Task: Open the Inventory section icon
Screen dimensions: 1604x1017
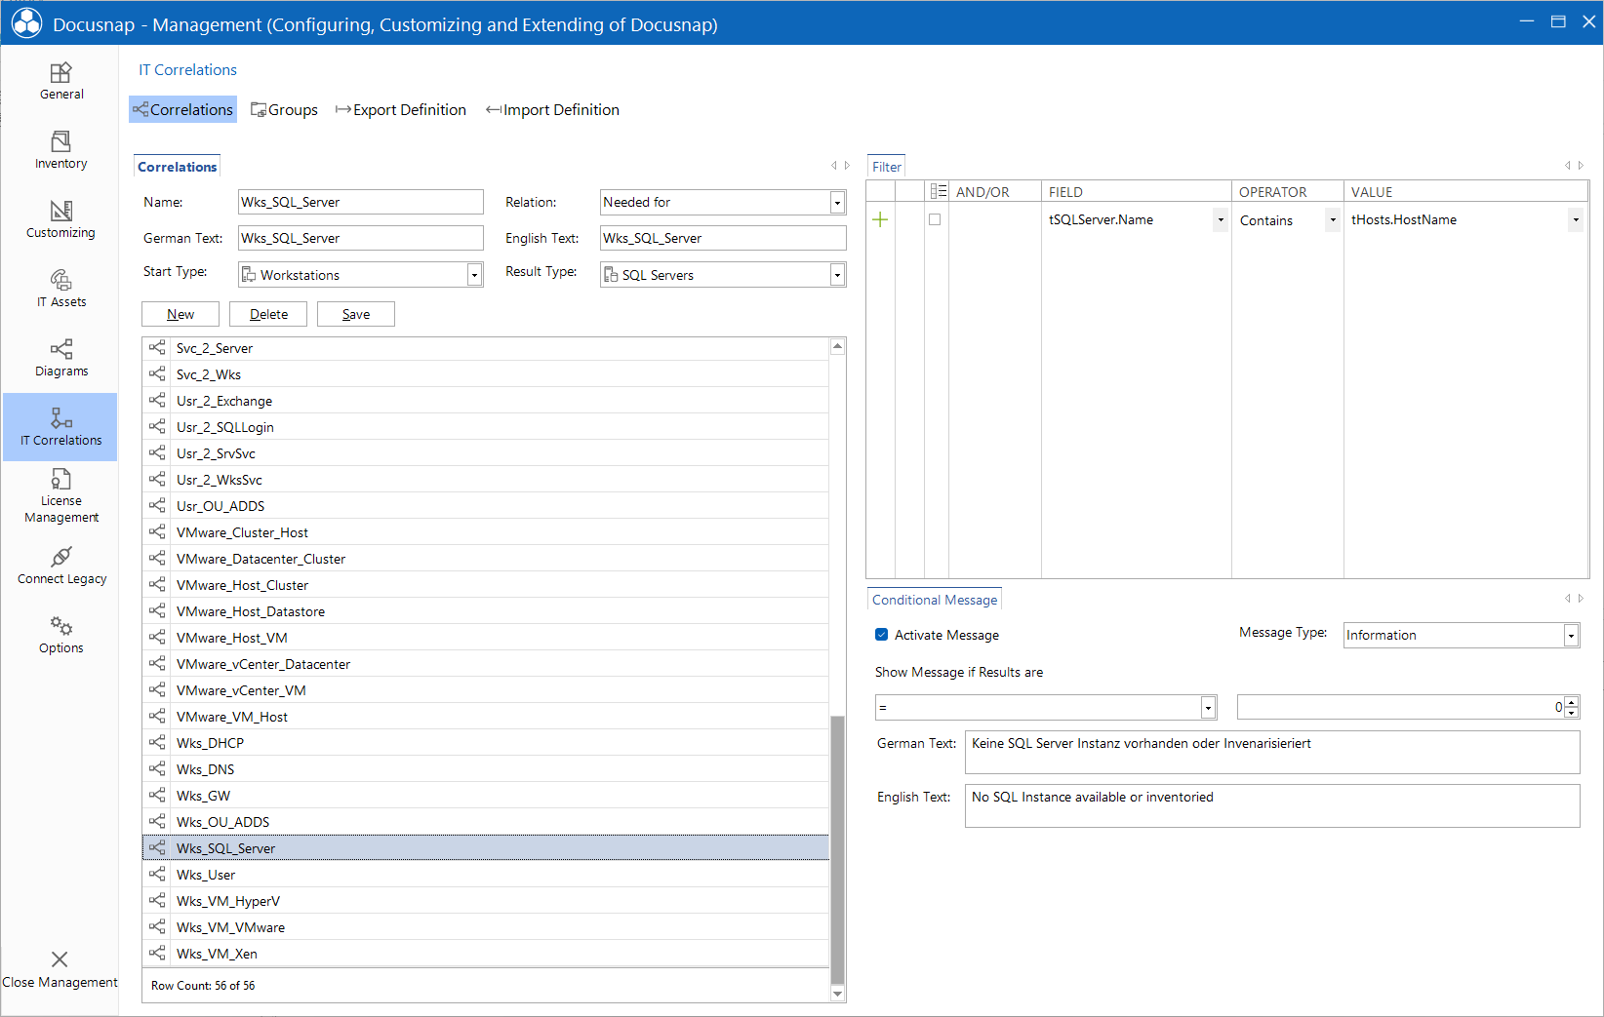Action: tap(60, 142)
